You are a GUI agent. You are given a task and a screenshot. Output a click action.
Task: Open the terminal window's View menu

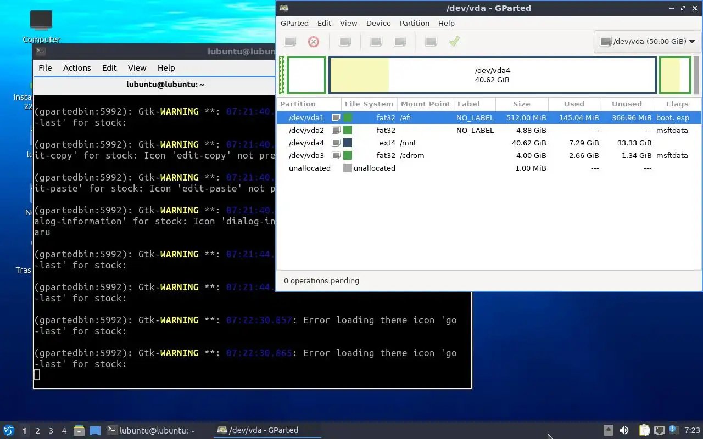137,67
